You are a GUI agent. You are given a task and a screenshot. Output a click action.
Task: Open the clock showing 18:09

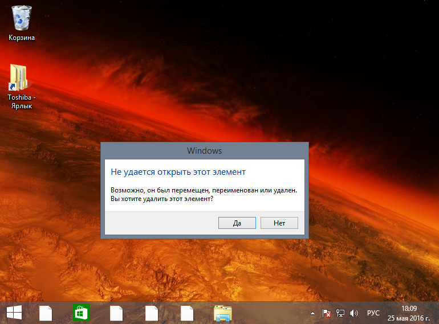(408, 313)
